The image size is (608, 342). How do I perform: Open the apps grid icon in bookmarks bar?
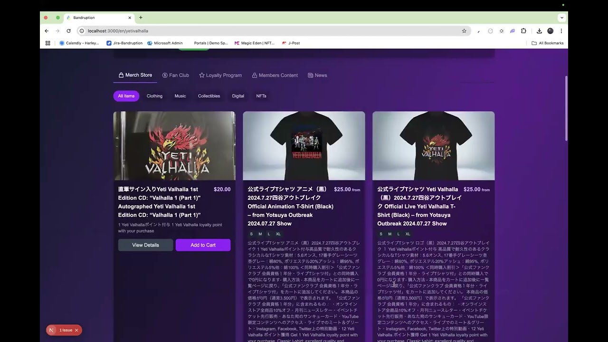pyautogui.click(x=47, y=43)
